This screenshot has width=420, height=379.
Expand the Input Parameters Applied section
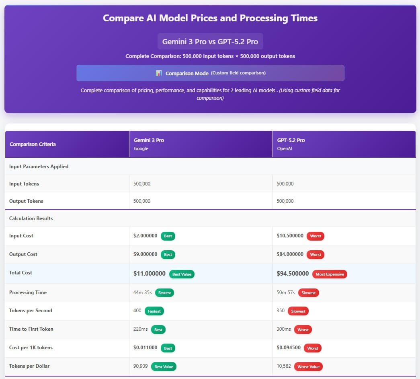[38, 166]
